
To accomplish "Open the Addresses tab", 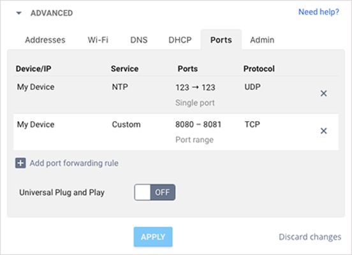I will pos(45,40).
